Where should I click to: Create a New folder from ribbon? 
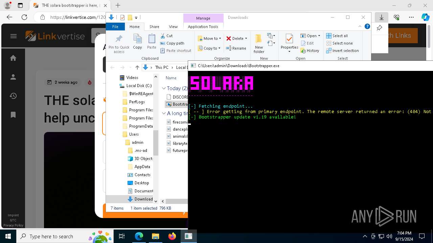pos(259,44)
